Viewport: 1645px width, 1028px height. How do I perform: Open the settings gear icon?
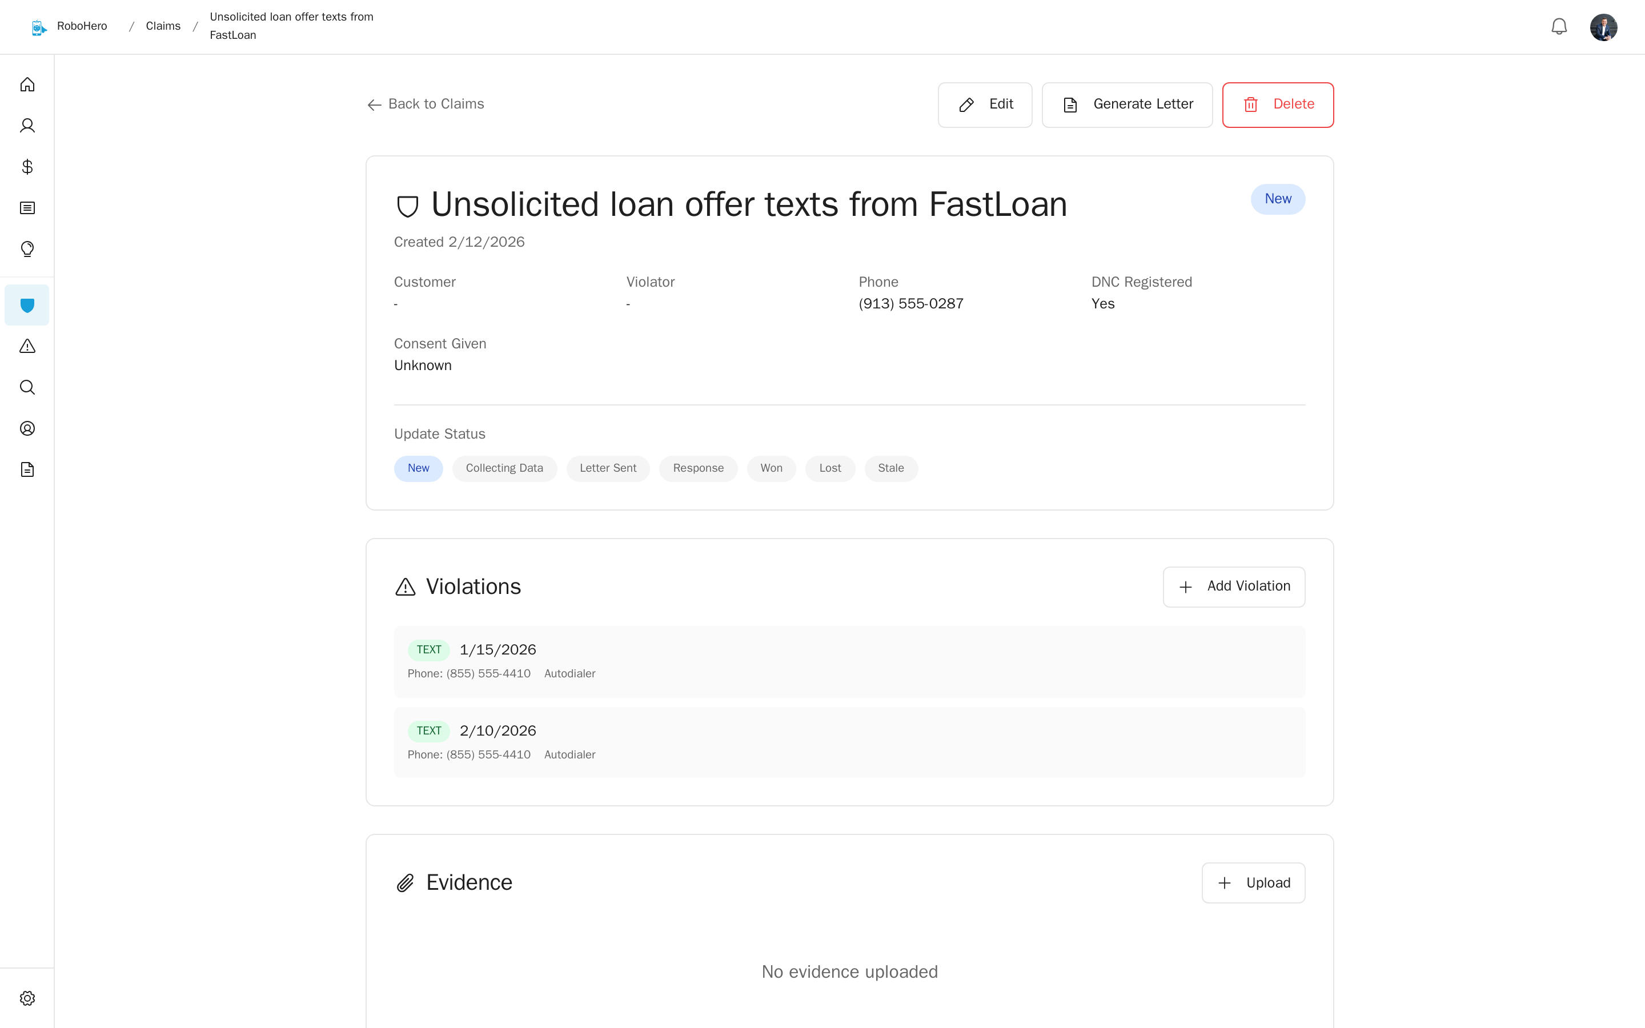[x=27, y=998]
